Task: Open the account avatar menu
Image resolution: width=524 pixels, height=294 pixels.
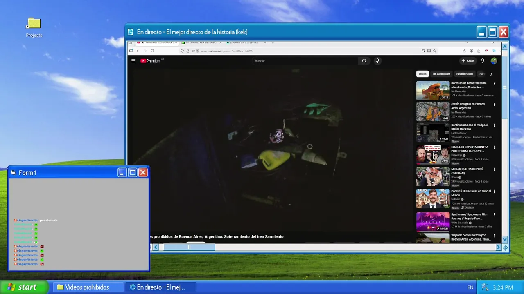Action: (494, 61)
